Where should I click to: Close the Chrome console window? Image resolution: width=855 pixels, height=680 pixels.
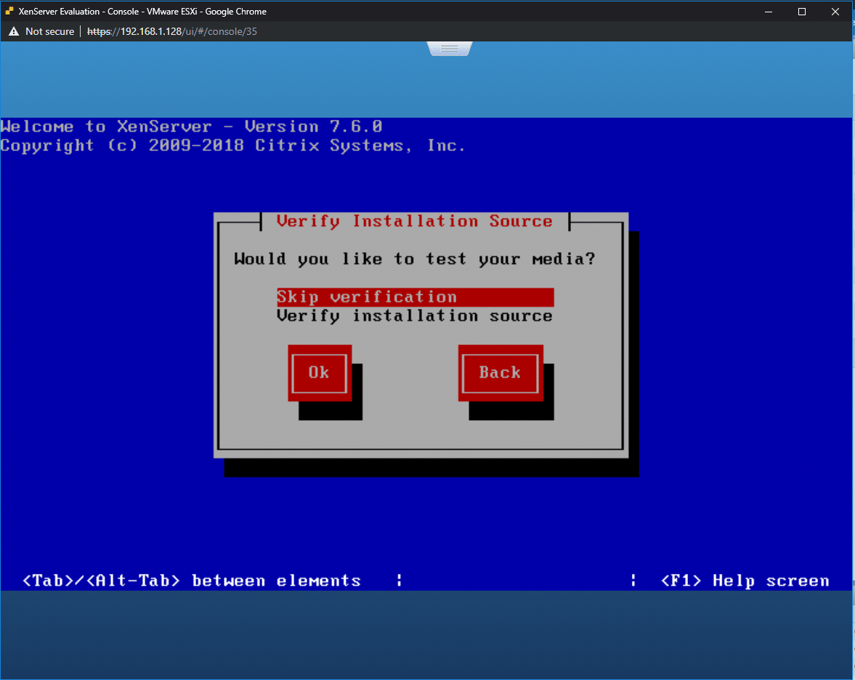835,12
